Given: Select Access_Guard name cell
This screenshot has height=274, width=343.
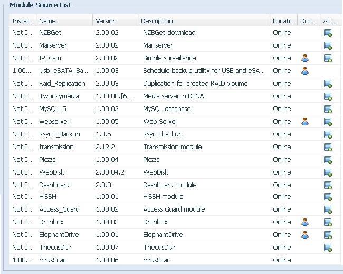Looking at the screenshot, I should point(59,209).
